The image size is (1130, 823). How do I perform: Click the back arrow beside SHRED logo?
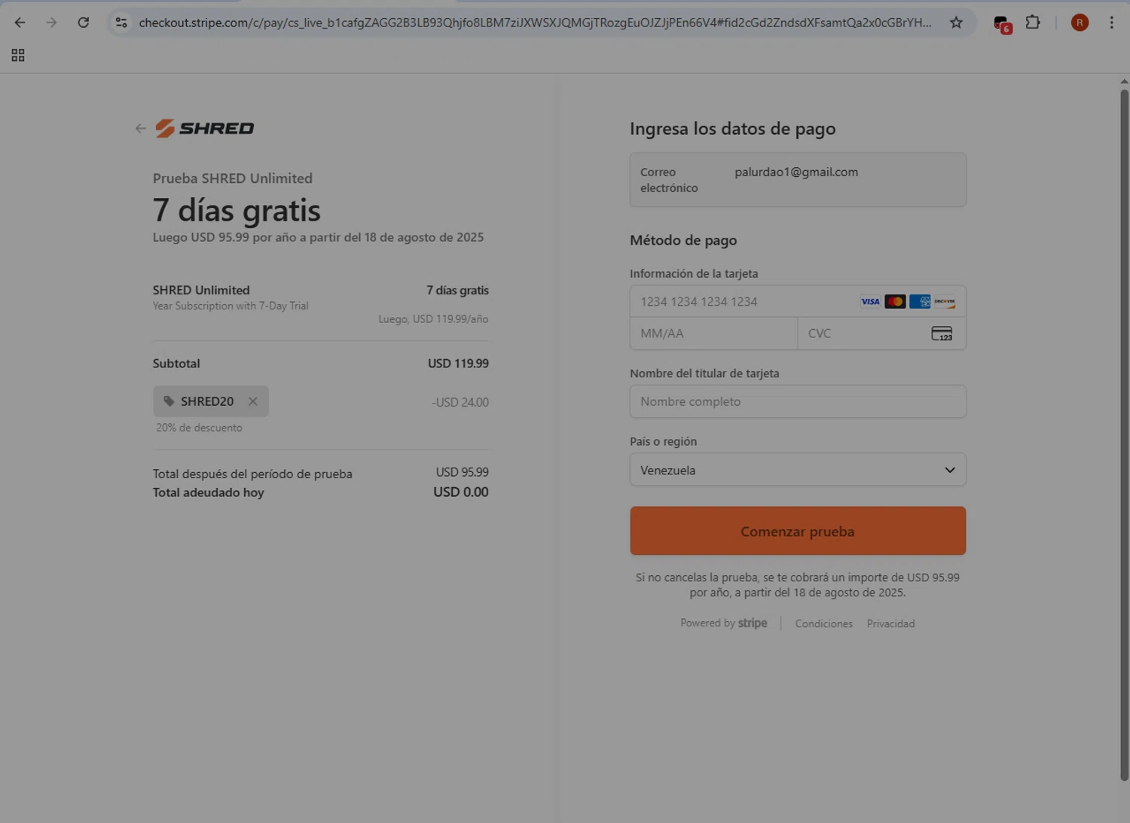click(140, 128)
